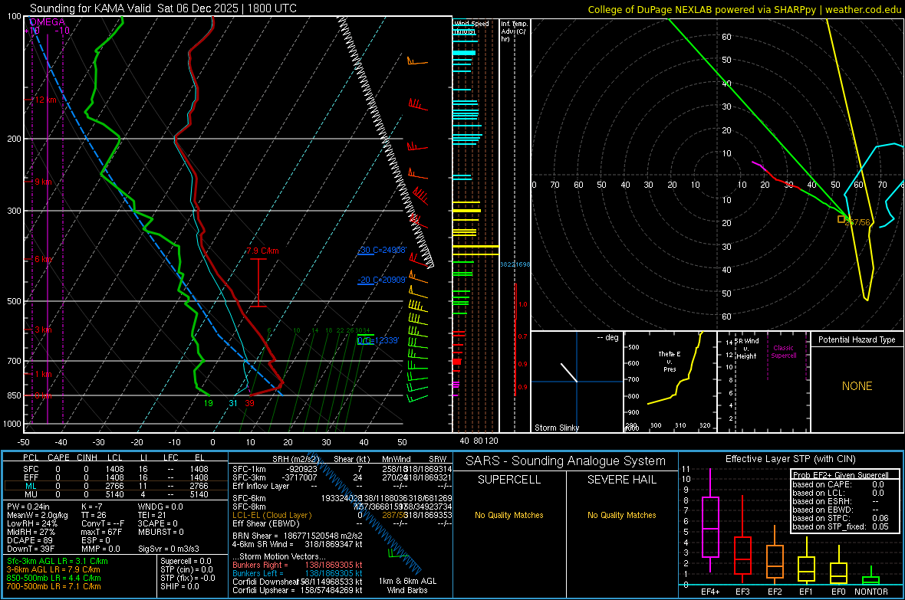Select the cyan surface dewpoint value 31

click(233, 403)
